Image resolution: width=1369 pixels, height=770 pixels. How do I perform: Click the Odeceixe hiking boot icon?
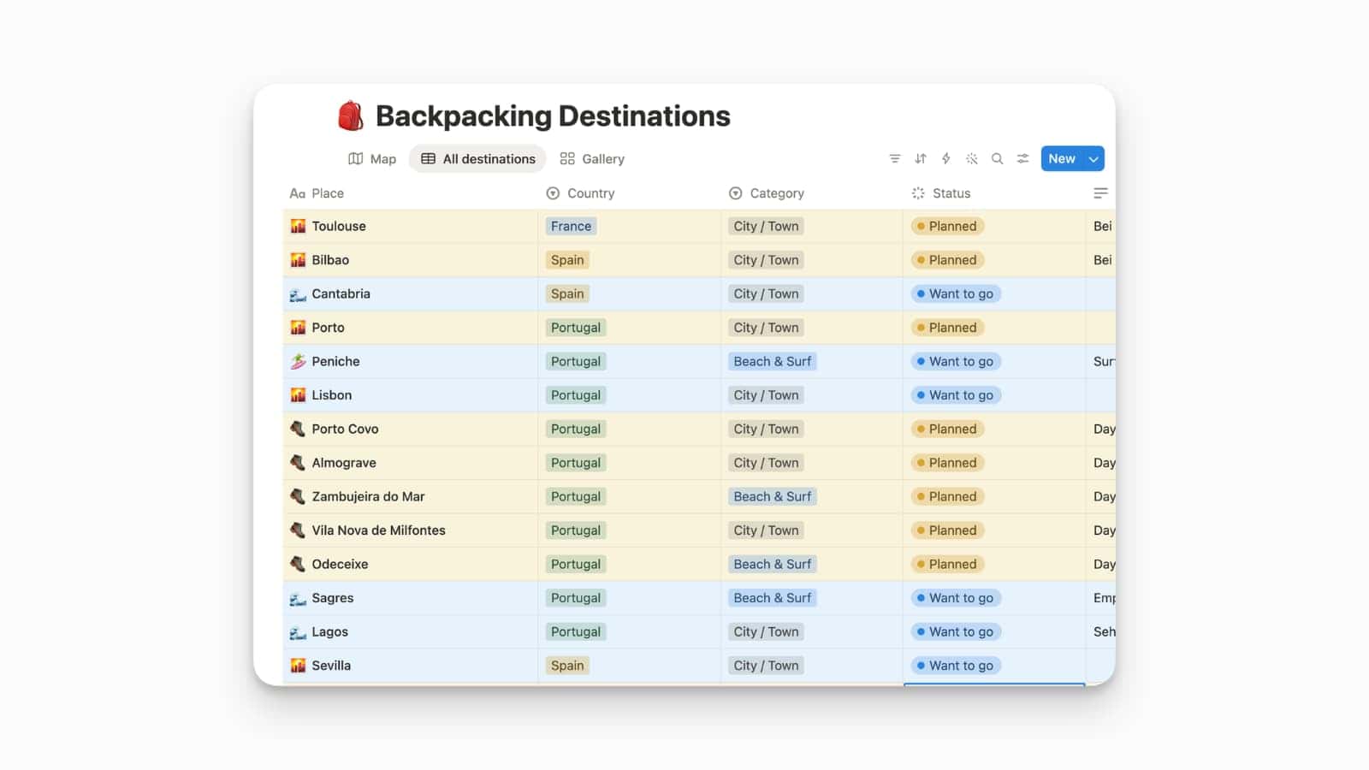(x=298, y=565)
